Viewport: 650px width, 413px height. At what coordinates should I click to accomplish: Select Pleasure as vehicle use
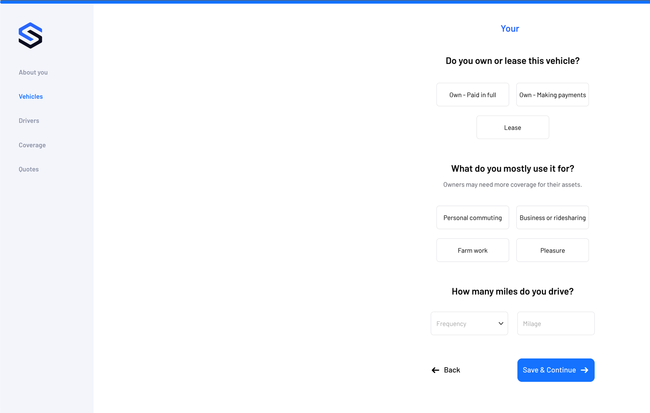[x=552, y=250]
